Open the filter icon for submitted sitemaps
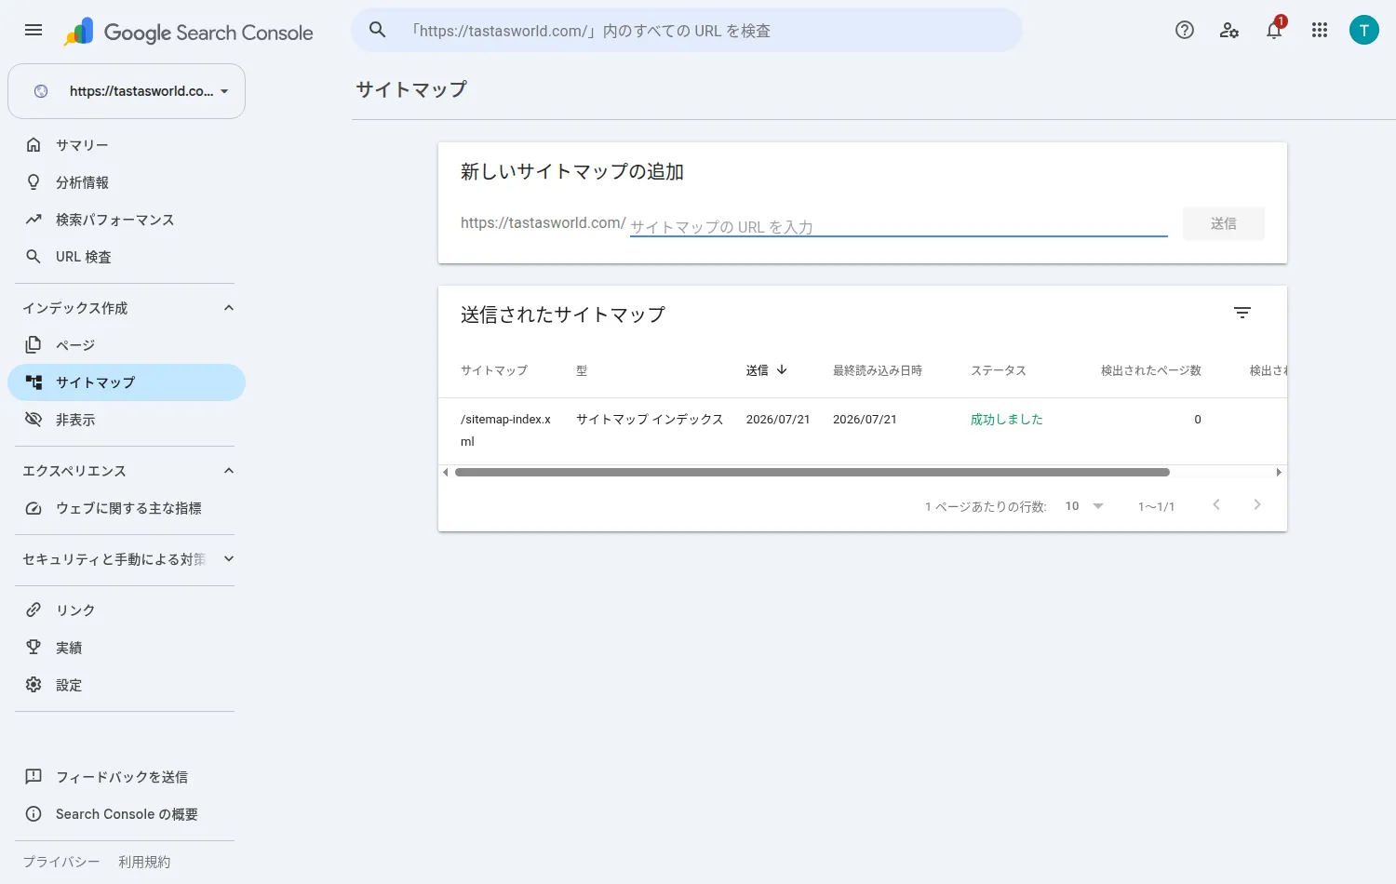Viewport: 1396px width, 884px height. pos(1242,313)
